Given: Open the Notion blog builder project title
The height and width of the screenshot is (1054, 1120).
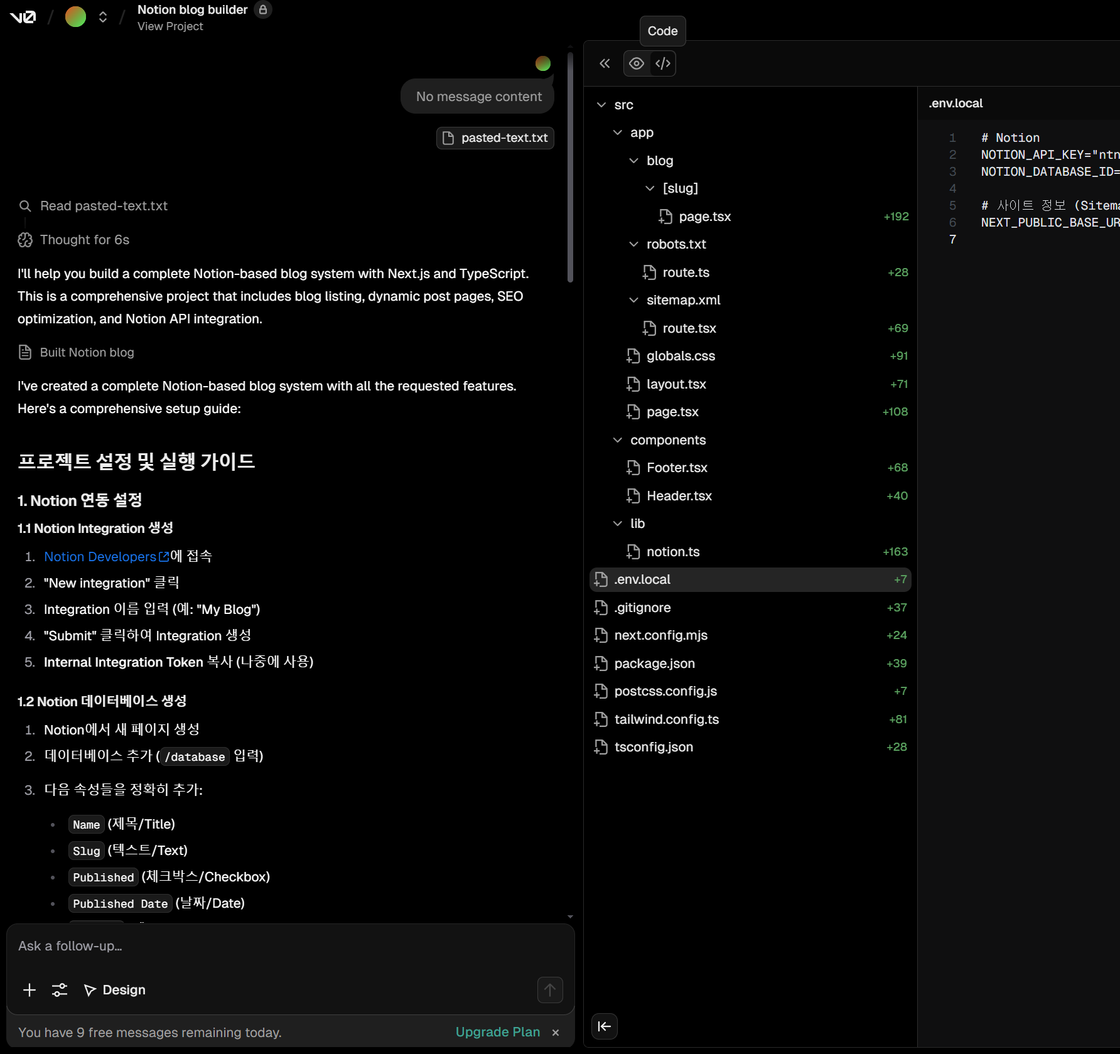Looking at the screenshot, I should [x=192, y=9].
